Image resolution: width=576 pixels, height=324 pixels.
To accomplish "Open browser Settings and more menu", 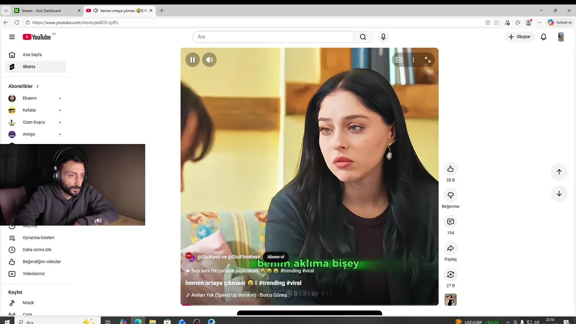I will 539,22.
